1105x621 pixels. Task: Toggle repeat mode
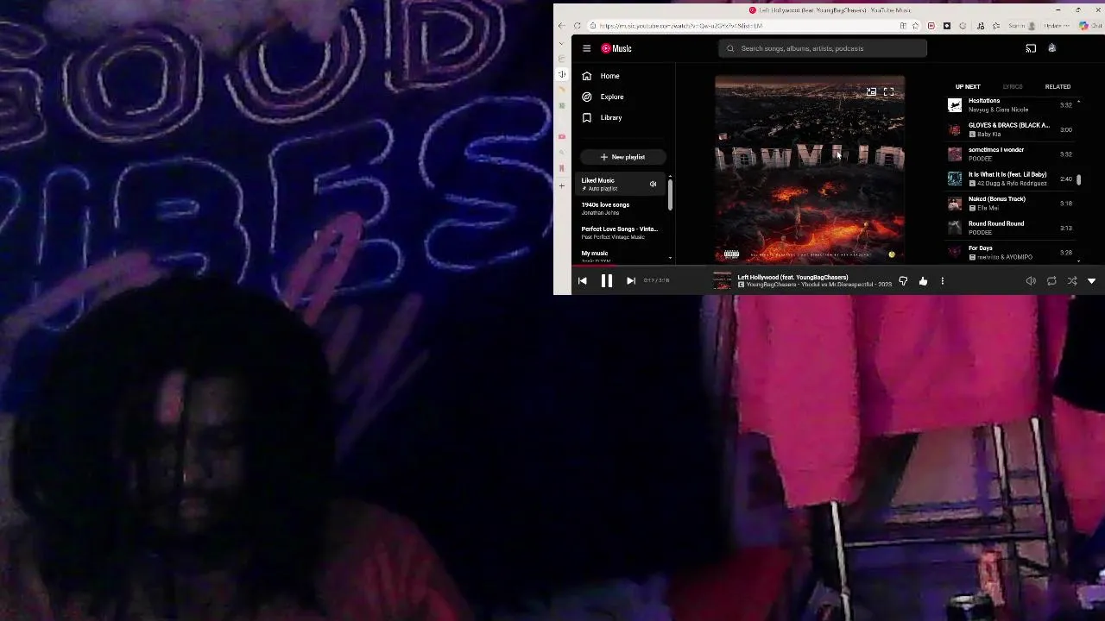[1051, 281]
